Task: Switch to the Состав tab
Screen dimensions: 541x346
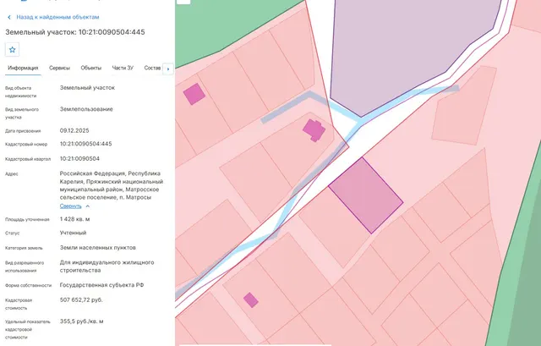Action: pos(152,68)
